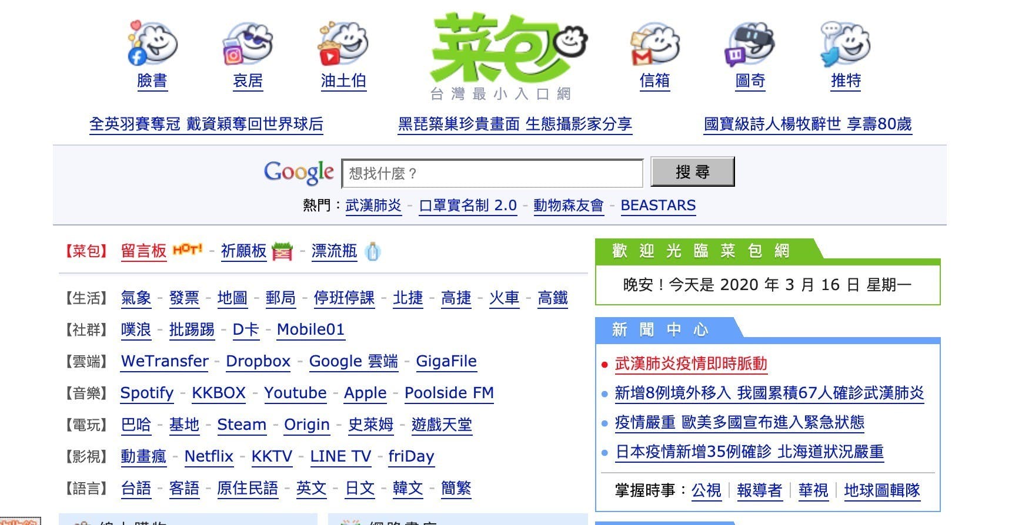Image resolution: width=1022 pixels, height=525 pixels.
Task: Click the green 菜包 site logo
Action: tap(509, 48)
